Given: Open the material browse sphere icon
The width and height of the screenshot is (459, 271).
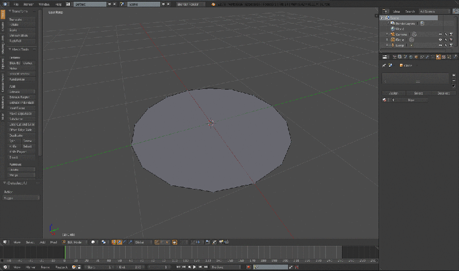Looking at the screenshot, I should (x=384, y=100).
